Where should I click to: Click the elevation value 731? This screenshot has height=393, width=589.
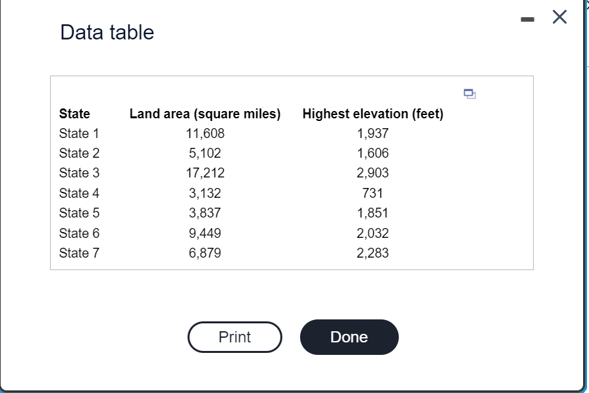(372, 193)
